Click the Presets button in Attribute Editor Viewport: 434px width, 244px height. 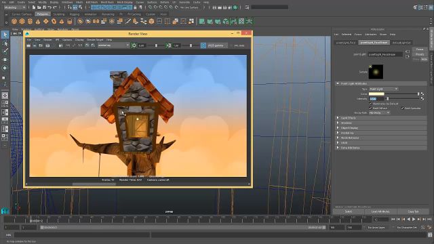click(x=420, y=54)
